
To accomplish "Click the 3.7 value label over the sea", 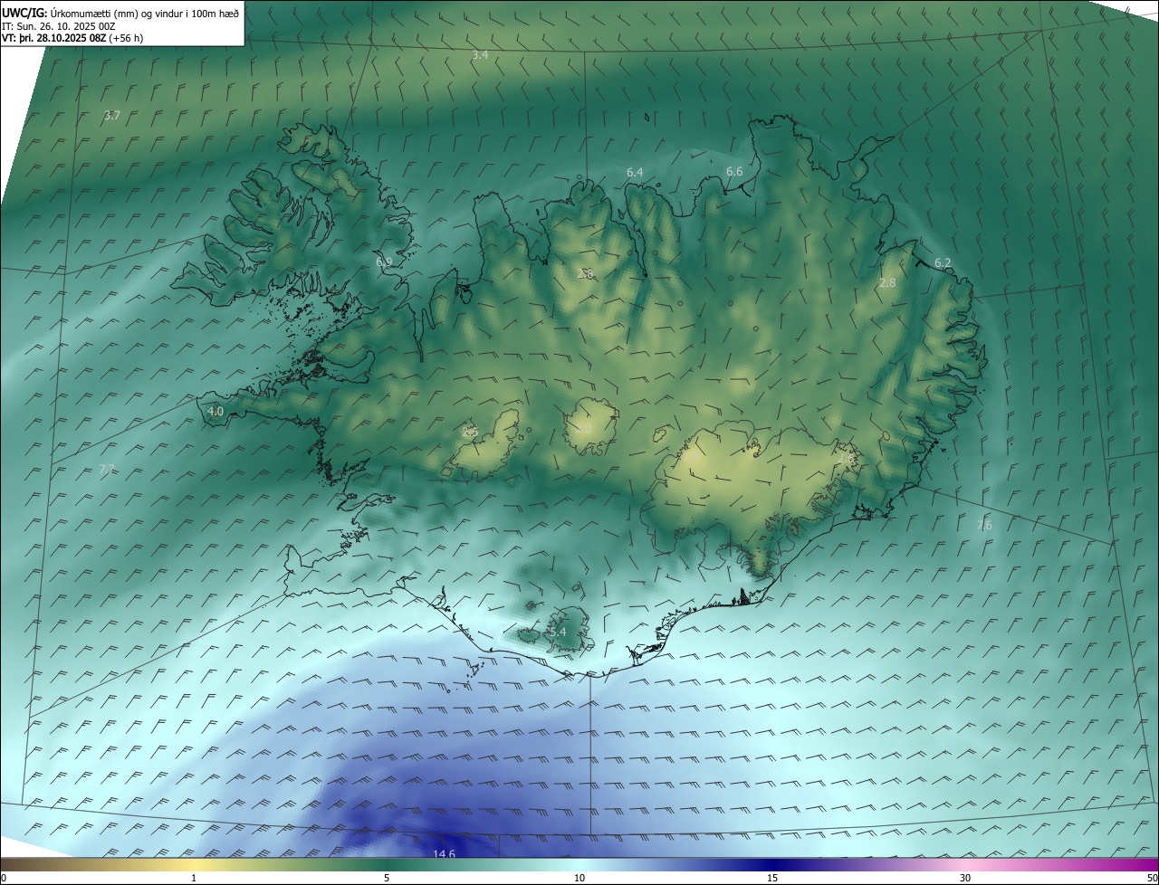I will (x=112, y=115).
